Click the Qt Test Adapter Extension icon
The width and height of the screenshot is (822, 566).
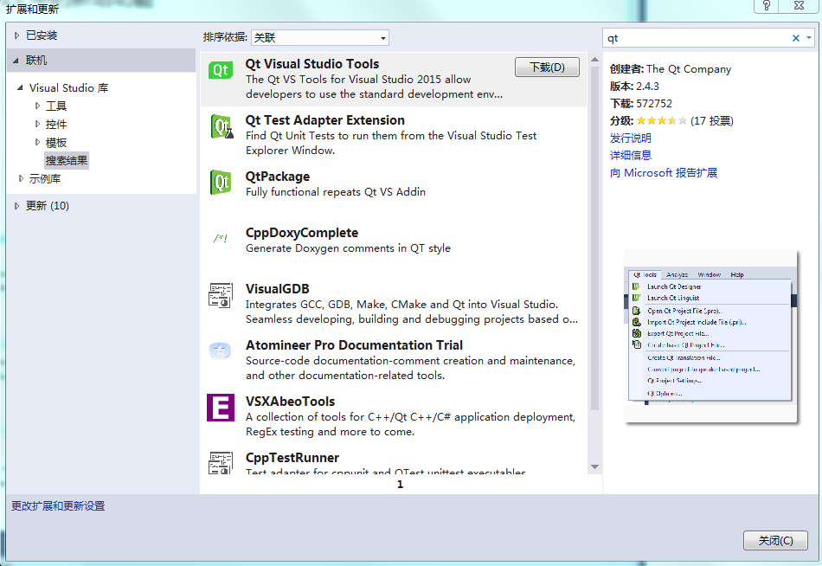[x=222, y=126]
